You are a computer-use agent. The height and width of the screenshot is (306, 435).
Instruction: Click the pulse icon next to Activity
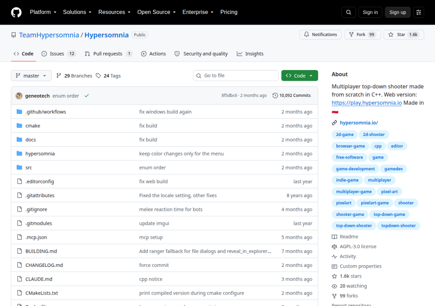point(334,257)
